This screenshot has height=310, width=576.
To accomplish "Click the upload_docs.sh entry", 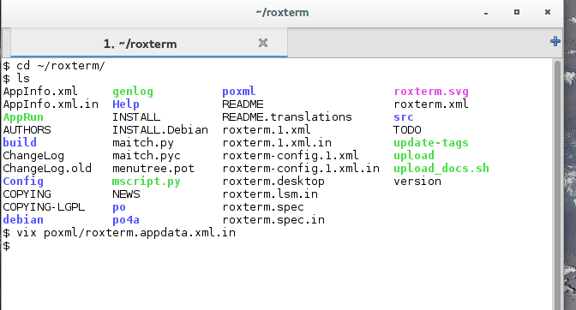I will click(441, 169).
